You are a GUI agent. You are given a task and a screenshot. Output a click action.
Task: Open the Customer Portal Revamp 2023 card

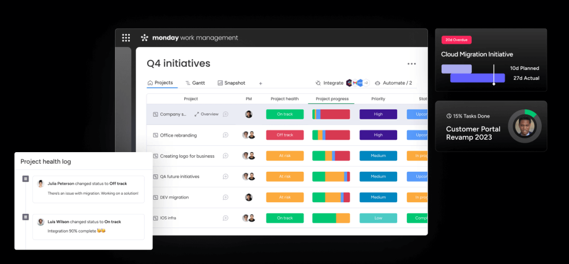(491, 127)
